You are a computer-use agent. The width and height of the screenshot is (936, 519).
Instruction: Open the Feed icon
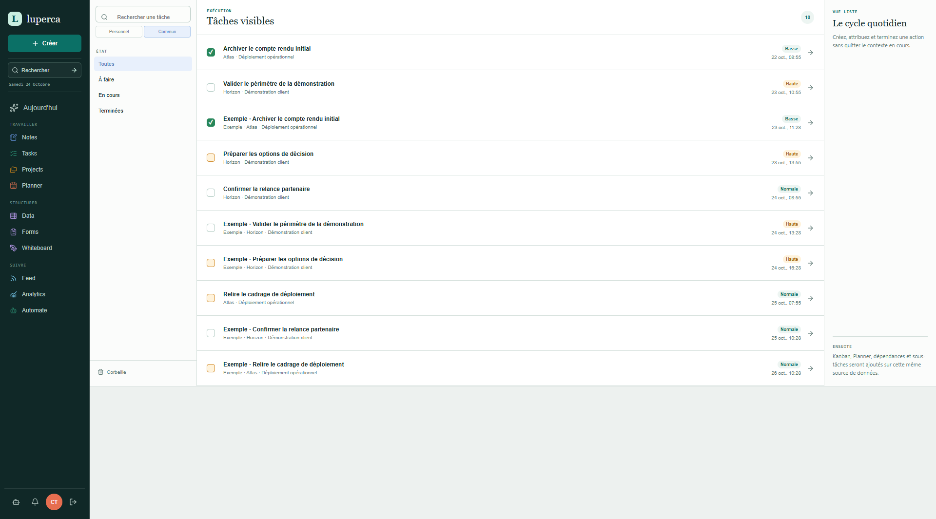(x=14, y=278)
